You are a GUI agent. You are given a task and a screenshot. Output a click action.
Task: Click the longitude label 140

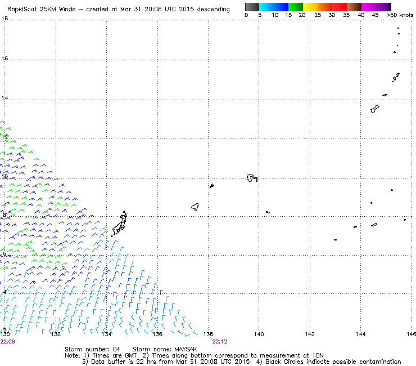259,334
